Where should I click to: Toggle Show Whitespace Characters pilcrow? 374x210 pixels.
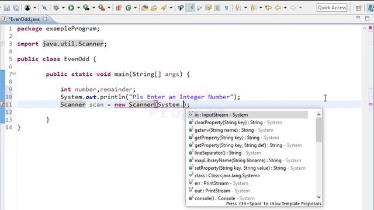(x=226, y=8)
